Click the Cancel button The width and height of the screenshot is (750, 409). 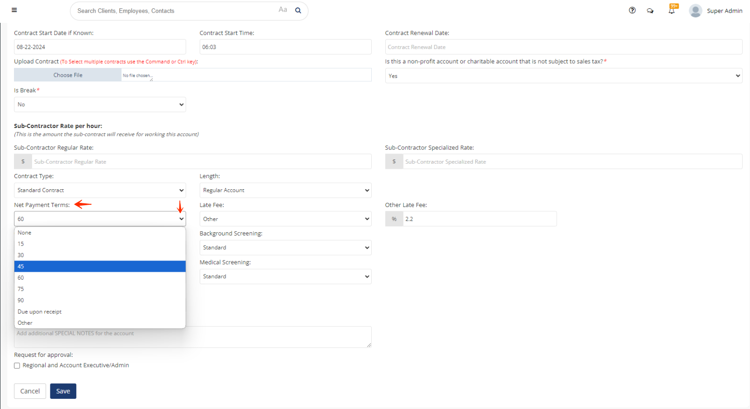[x=30, y=391]
